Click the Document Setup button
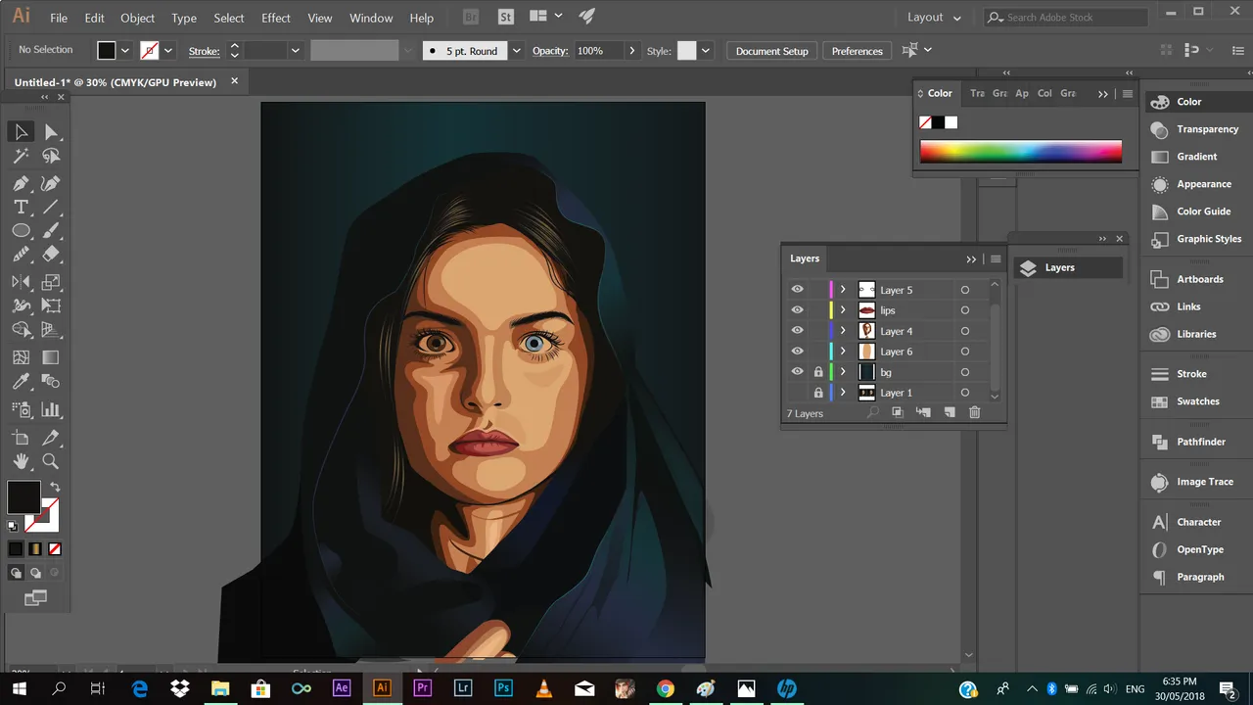This screenshot has height=705, width=1253. pyautogui.click(x=772, y=51)
